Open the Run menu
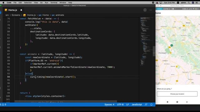200x112 pixels. coord(47,2)
